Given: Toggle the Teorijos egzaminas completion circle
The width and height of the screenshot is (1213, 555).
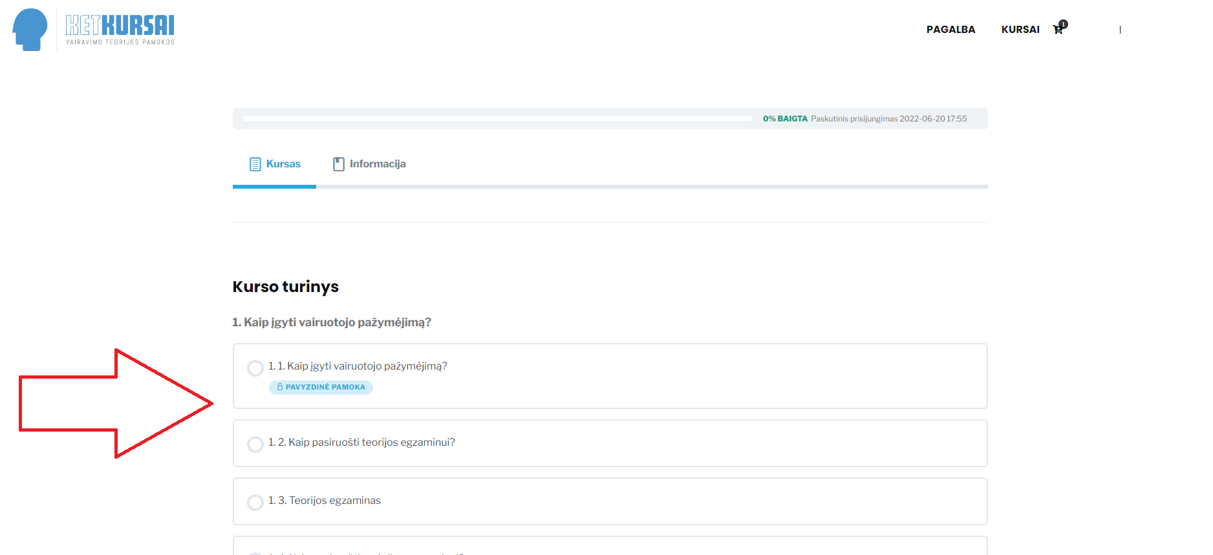Looking at the screenshot, I should [255, 503].
